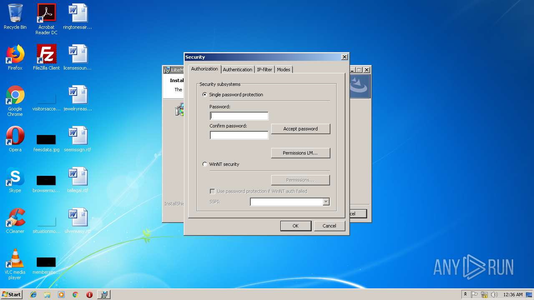Open tellegal.rtf document icon
The height and width of the screenshot is (300, 534).
[78, 180]
